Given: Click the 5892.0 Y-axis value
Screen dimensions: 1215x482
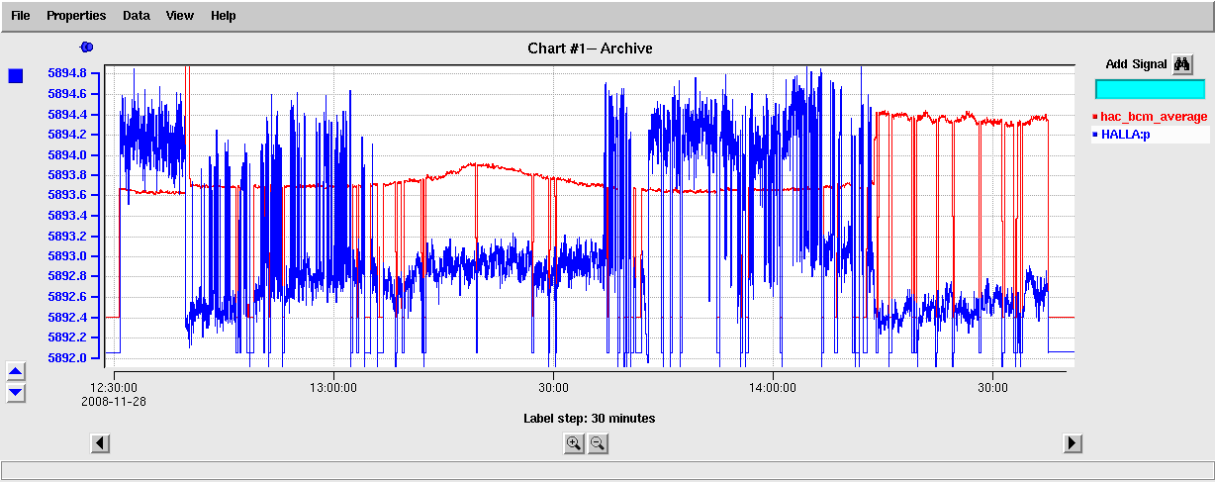Looking at the screenshot, I should pyautogui.click(x=67, y=357).
